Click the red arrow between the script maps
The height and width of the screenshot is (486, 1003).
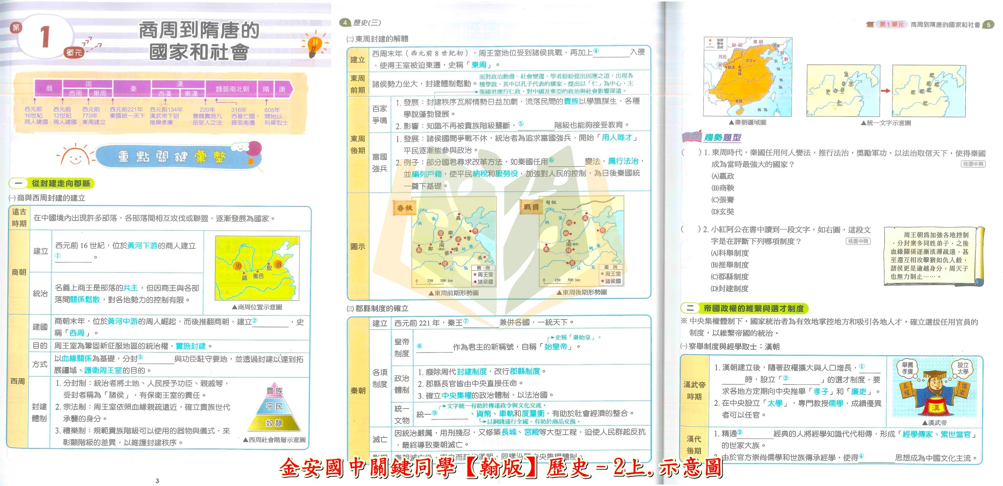(x=886, y=91)
